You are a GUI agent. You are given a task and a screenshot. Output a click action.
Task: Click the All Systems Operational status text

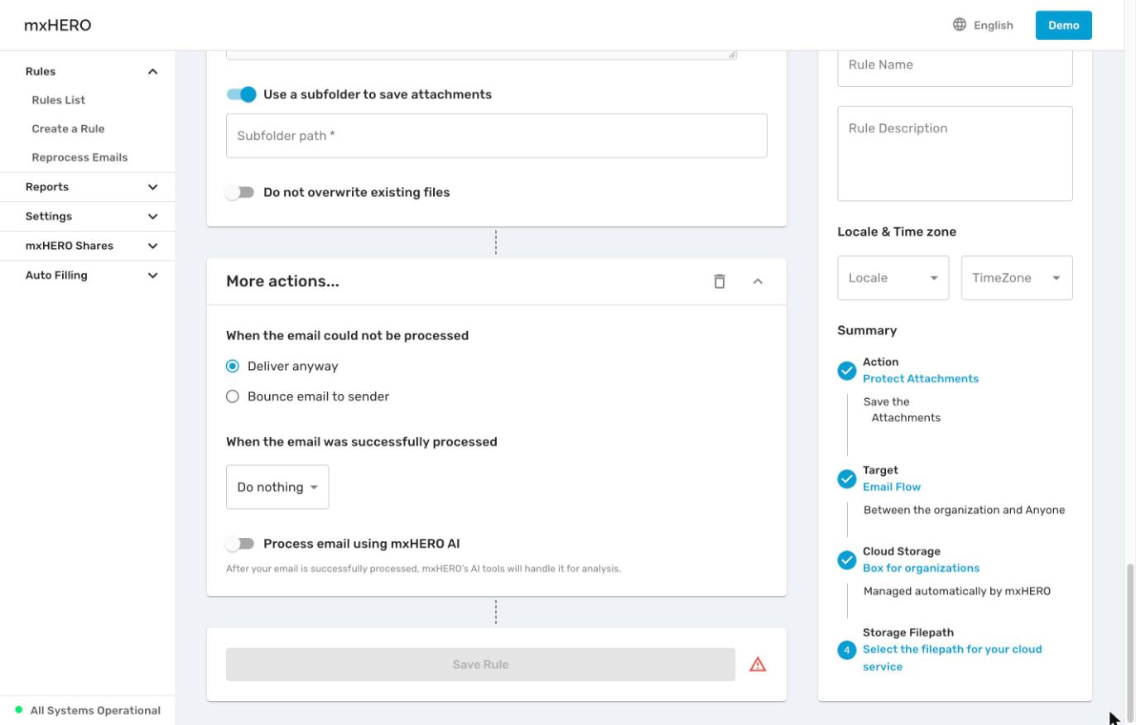tap(95, 710)
